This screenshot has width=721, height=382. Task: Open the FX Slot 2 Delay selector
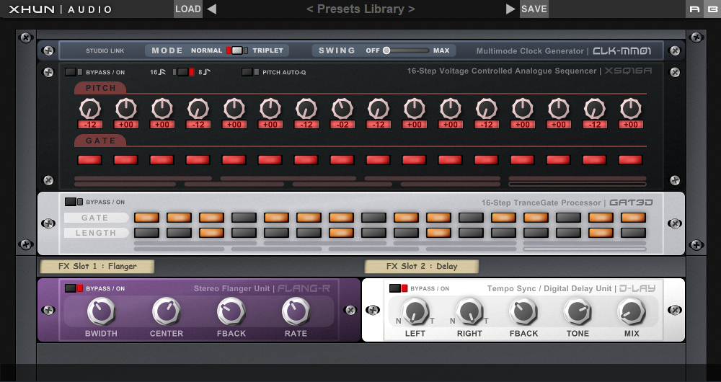tap(422, 266)
